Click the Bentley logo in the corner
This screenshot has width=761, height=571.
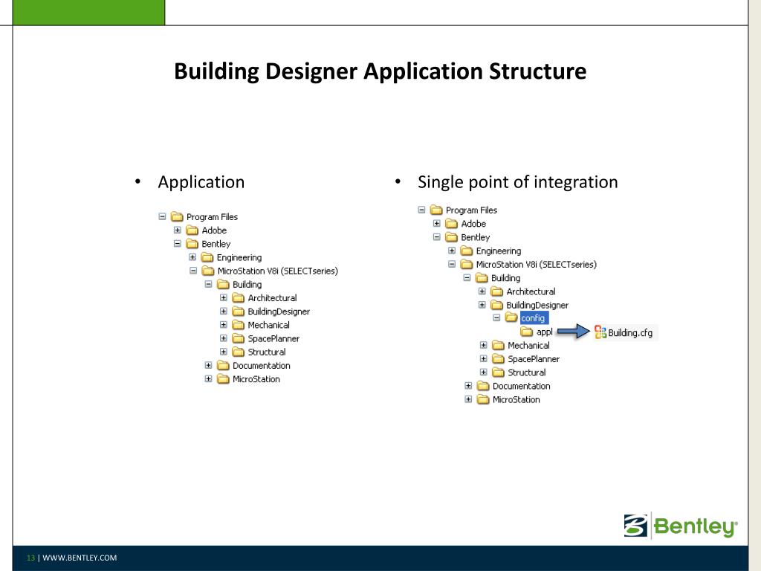(681, 526)
